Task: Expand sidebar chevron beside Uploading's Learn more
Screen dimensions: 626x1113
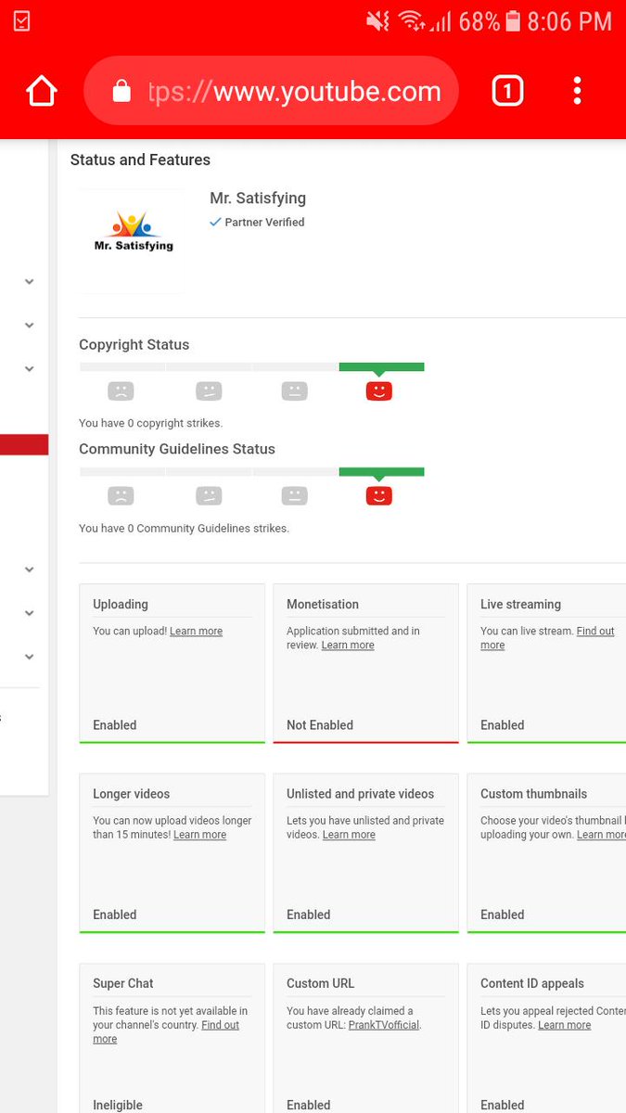Action: tap(29, 657)
